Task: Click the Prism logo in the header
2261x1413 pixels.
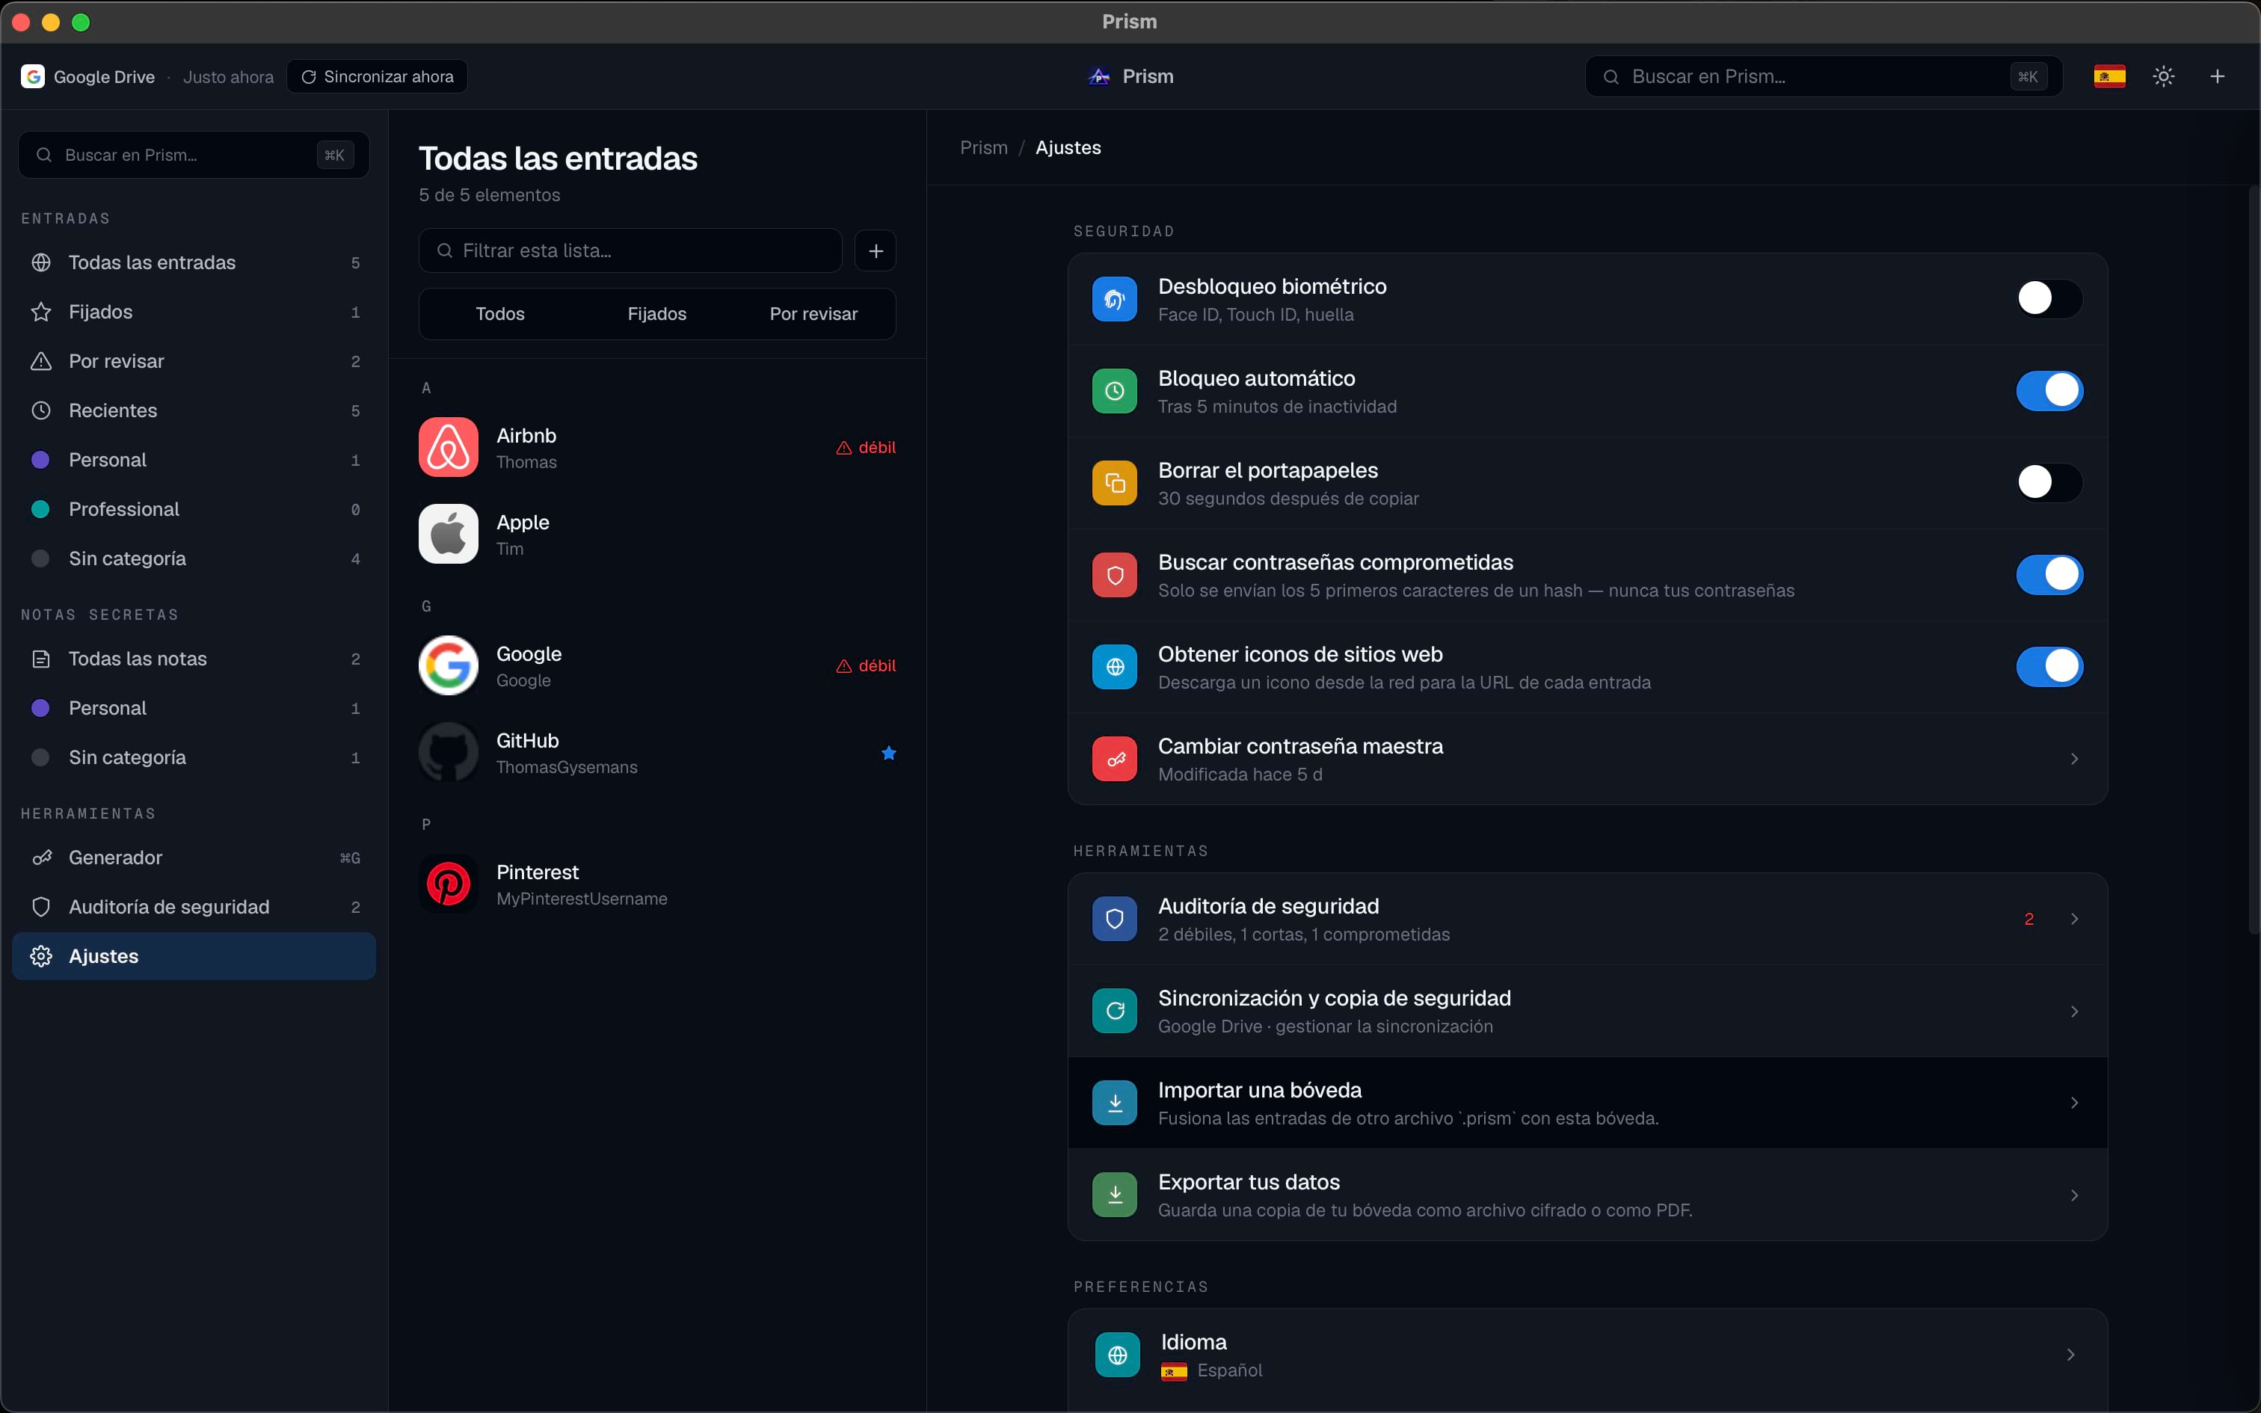Action: click(x=1100, y=76)
